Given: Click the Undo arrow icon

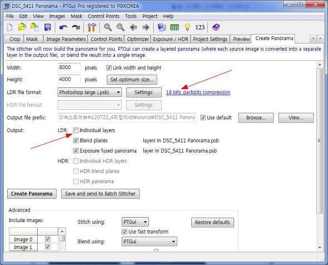Looking at the screenshot, I should click(63, 27).
